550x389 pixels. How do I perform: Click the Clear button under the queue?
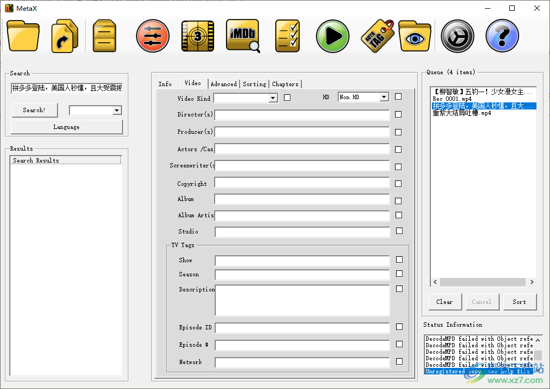pyautogui.click(x=444, y=302)
